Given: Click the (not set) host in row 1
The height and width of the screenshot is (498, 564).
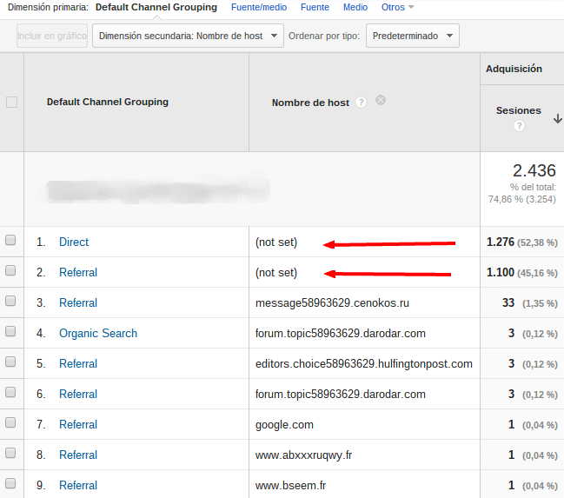Looking at the screenshot, I should pos(276,242).
